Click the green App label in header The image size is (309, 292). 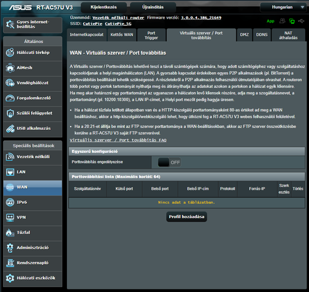click(270, 21)
